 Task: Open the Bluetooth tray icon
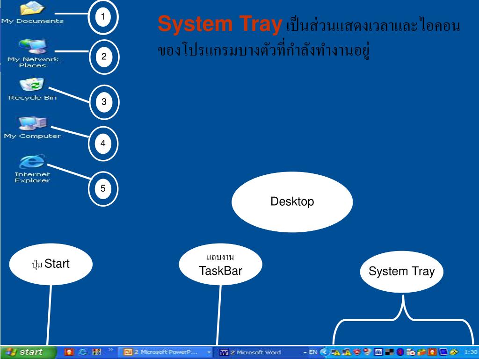click(400, 352)
